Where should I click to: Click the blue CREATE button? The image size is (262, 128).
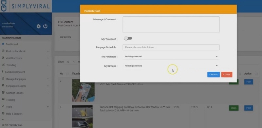pyautogui.click(x=214, y=75)
